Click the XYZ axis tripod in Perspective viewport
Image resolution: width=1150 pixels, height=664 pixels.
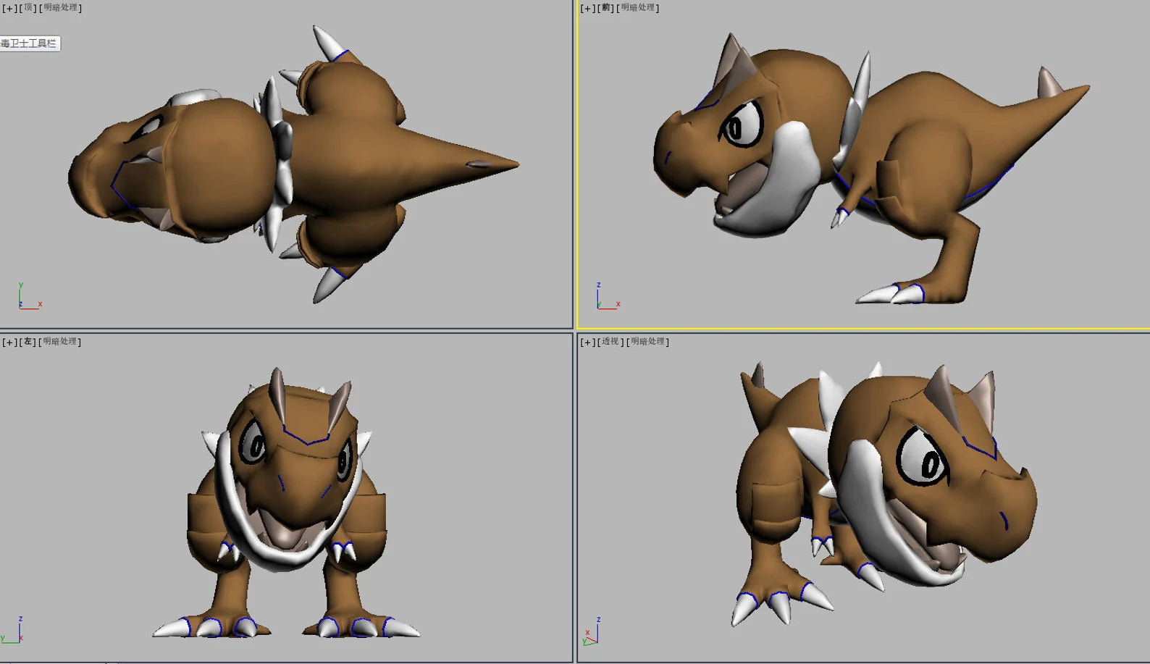tap(591, 631)
